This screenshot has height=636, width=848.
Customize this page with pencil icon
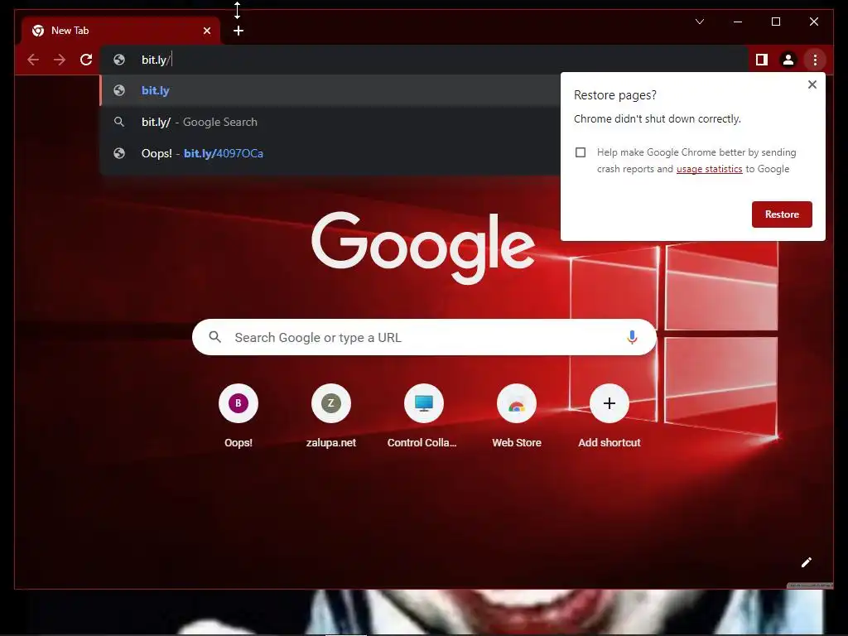[807, 562]
